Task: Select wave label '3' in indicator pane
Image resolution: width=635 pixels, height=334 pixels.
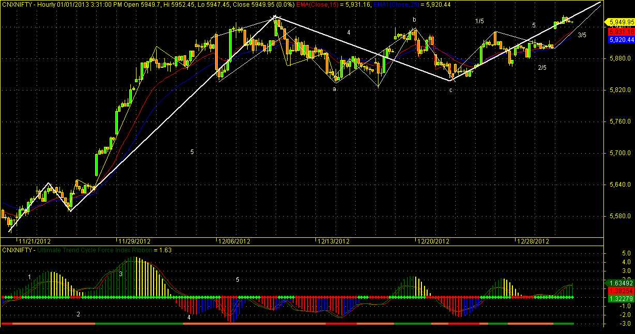Action: pos(120,274)
